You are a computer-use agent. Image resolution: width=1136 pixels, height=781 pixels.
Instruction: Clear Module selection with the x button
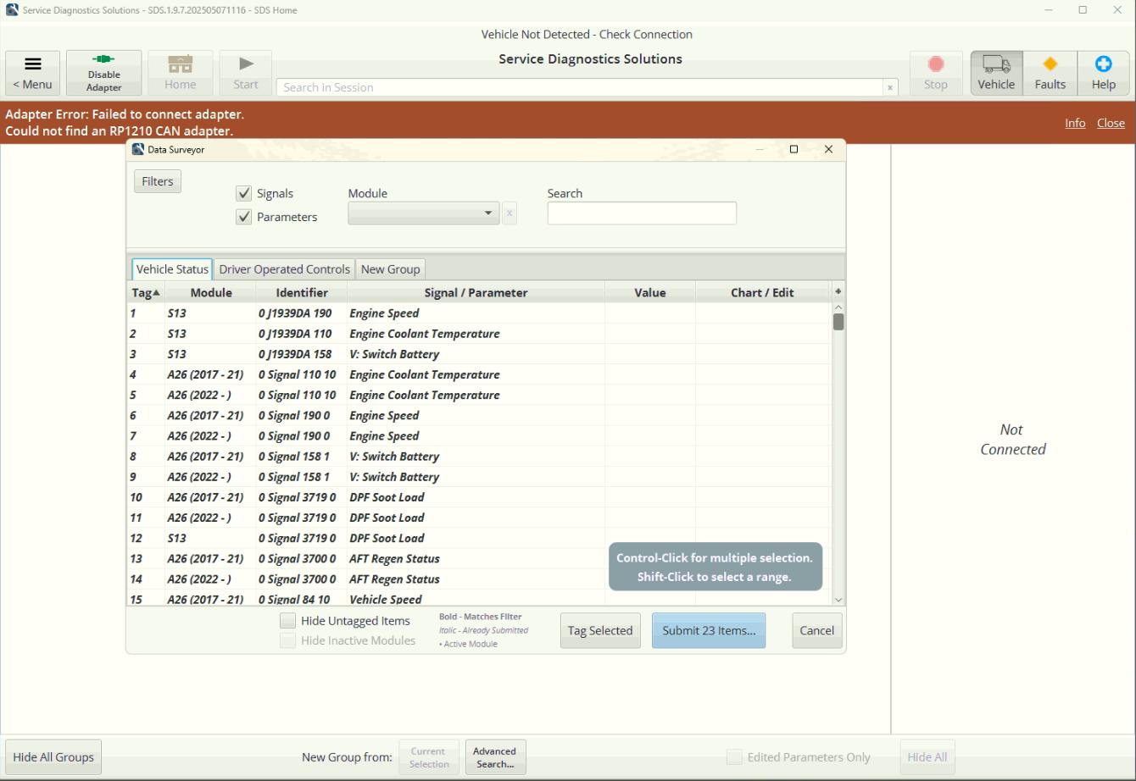510,213
